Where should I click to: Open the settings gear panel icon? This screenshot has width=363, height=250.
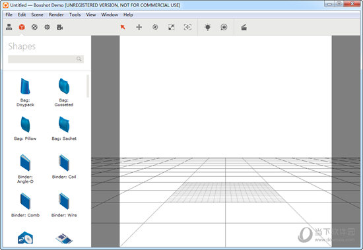pyautogui.click(x=48, y=27)
